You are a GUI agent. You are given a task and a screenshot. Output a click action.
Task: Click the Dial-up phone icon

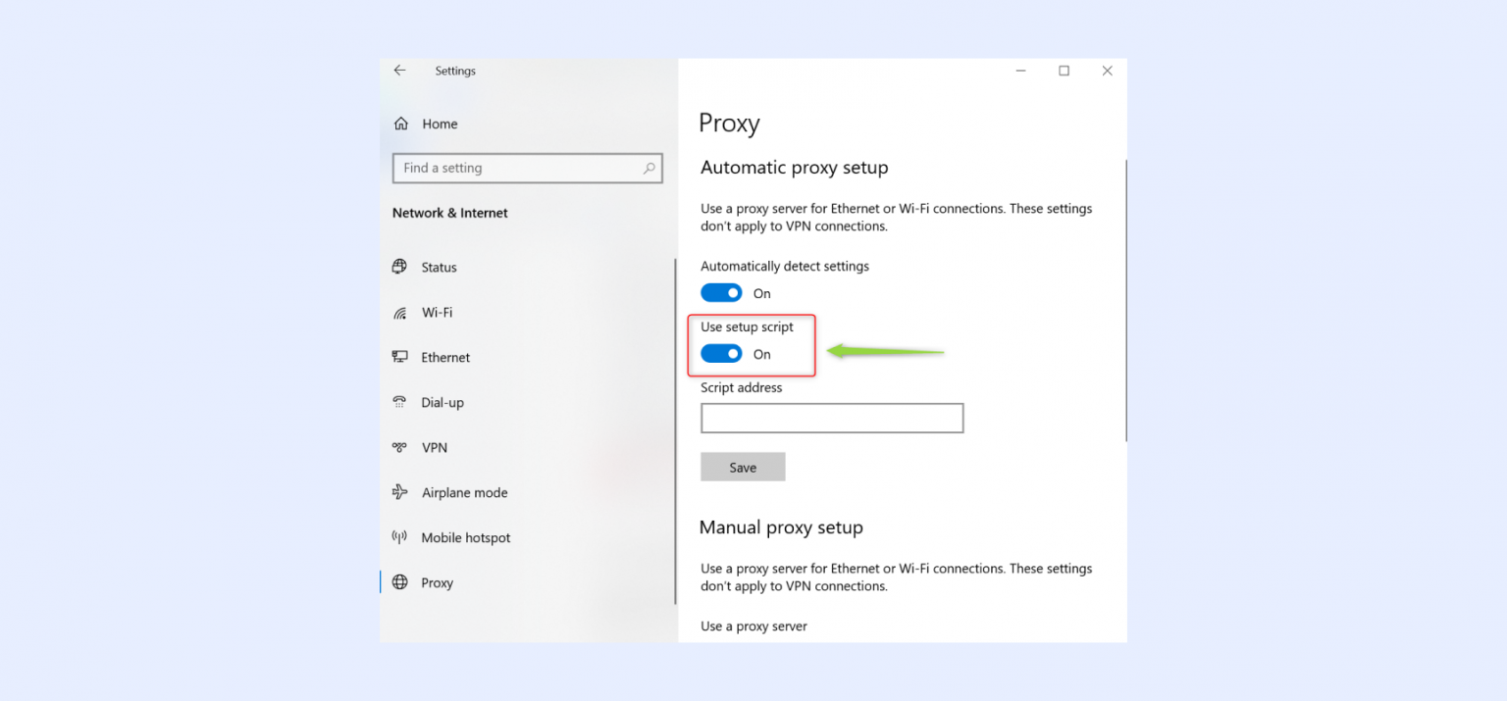click(x=399, y=402)
